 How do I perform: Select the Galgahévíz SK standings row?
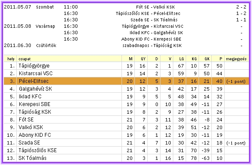point(126,89)
